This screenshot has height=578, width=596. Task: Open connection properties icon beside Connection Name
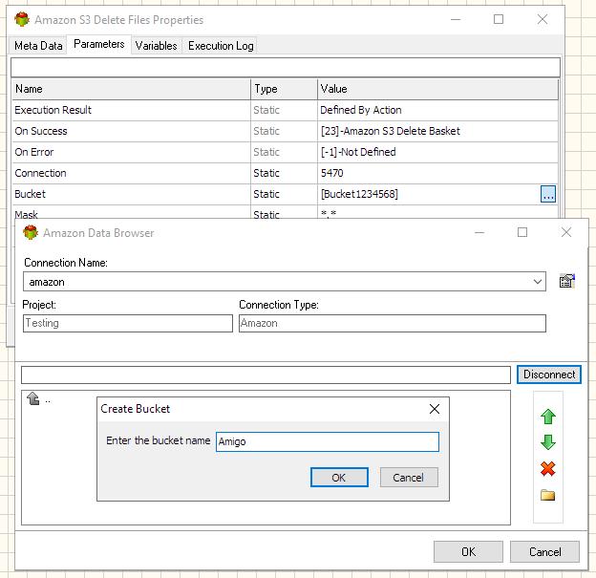point(566,282)
